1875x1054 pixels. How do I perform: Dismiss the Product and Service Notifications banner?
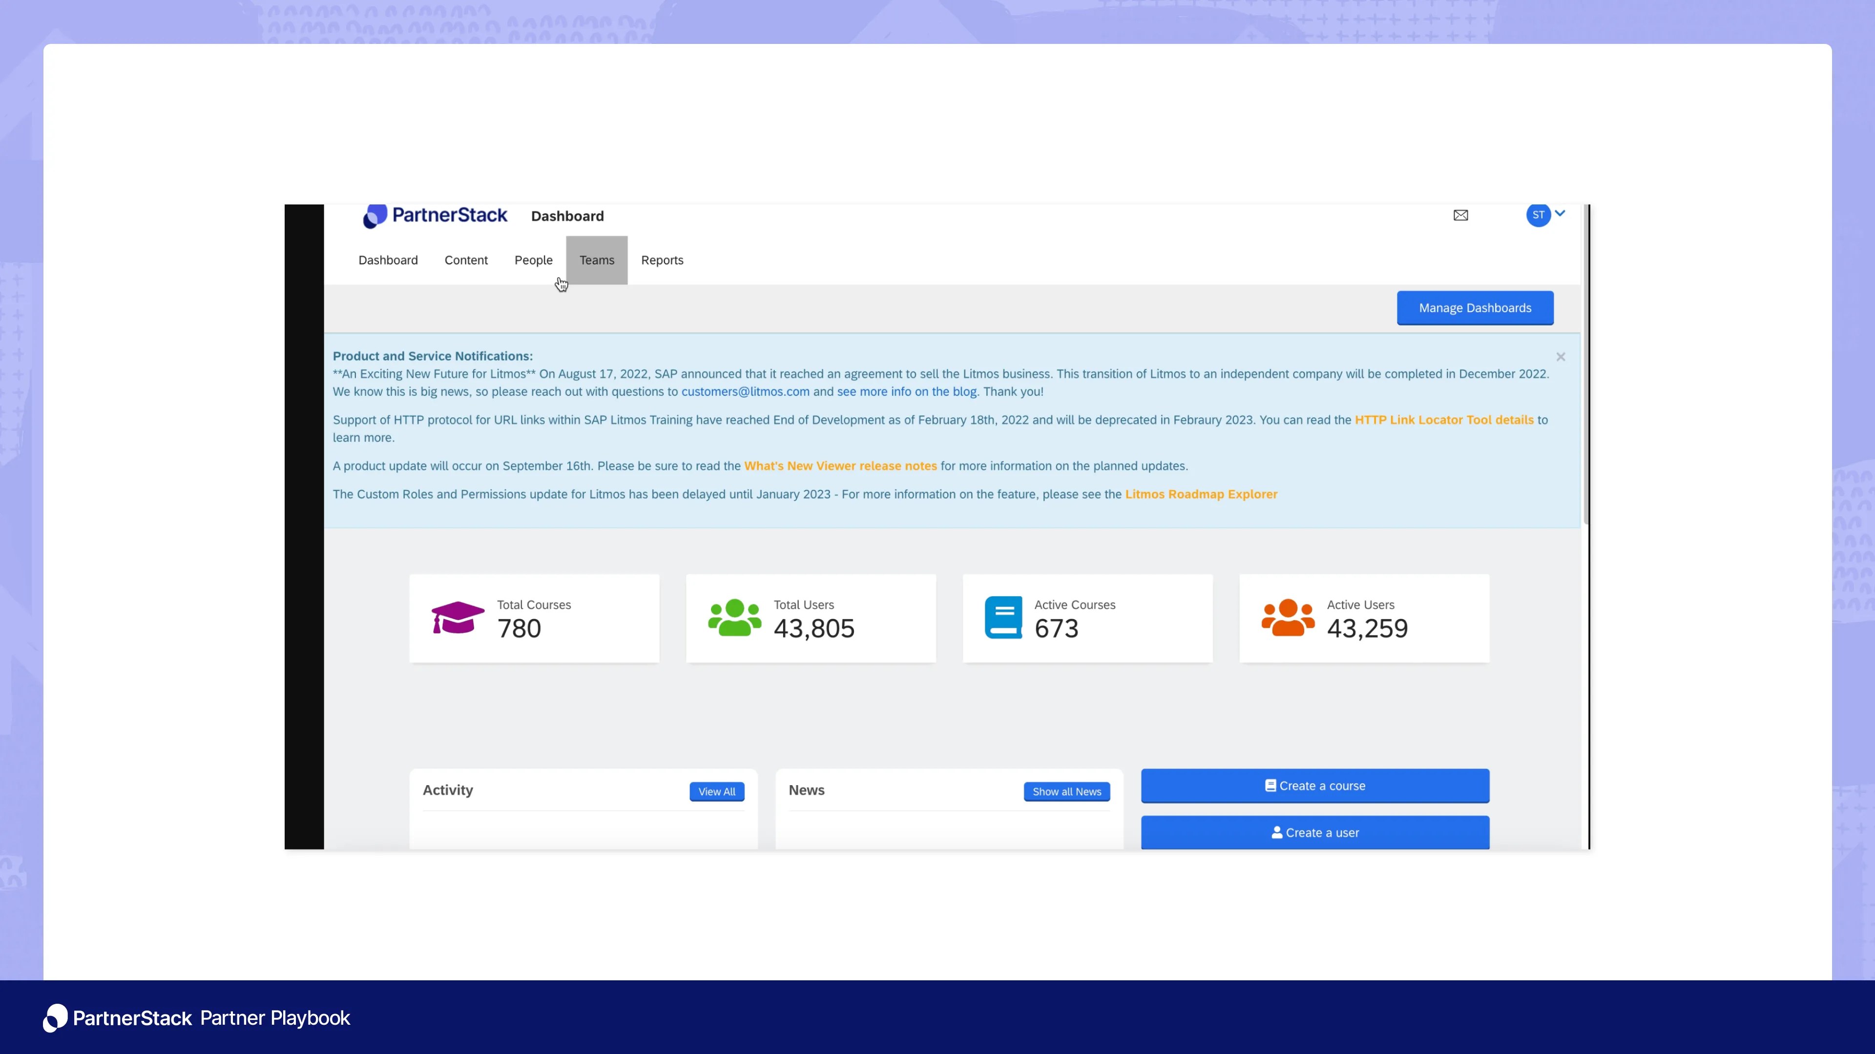1561,356
